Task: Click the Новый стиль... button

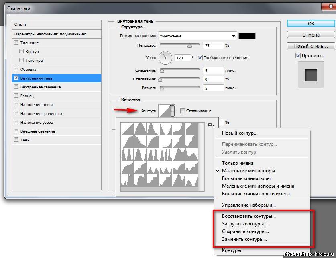Action: [x=311, y=46]
